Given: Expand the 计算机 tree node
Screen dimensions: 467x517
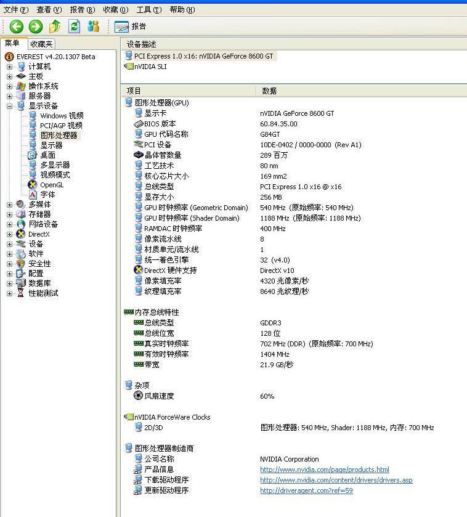Looking at the screenshot, I should [10, 67].
